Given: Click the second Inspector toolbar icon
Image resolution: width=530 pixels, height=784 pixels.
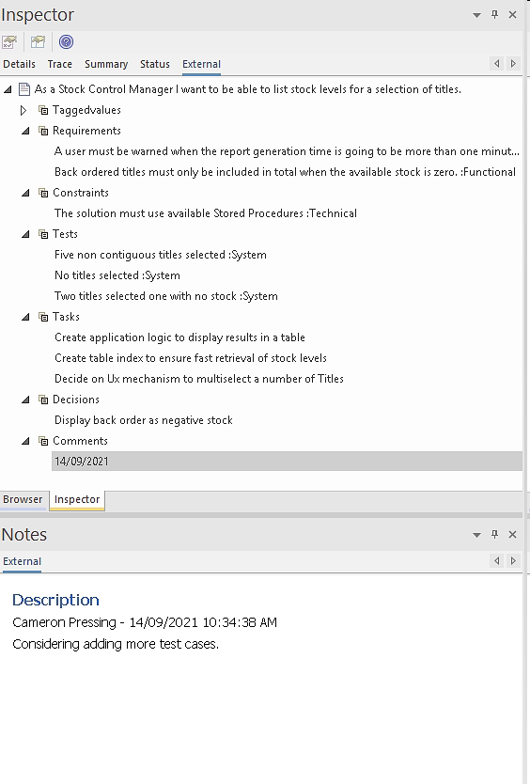Looking at the screenshot, I should point(38,42).
